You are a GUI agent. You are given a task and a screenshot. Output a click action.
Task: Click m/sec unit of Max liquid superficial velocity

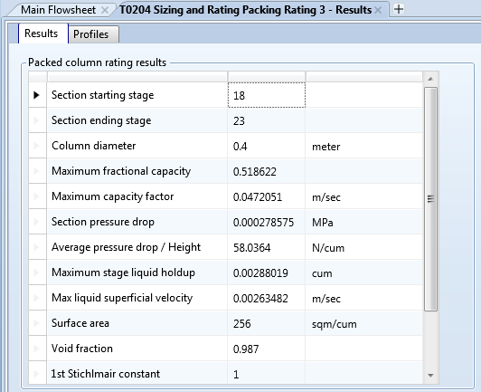326,299
